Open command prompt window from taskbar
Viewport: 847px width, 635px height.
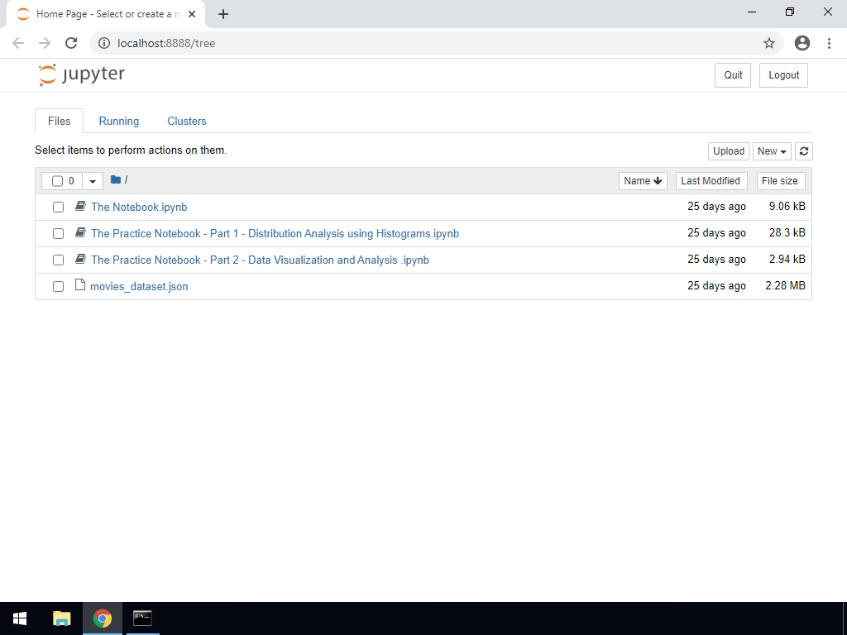coord(142,618)
